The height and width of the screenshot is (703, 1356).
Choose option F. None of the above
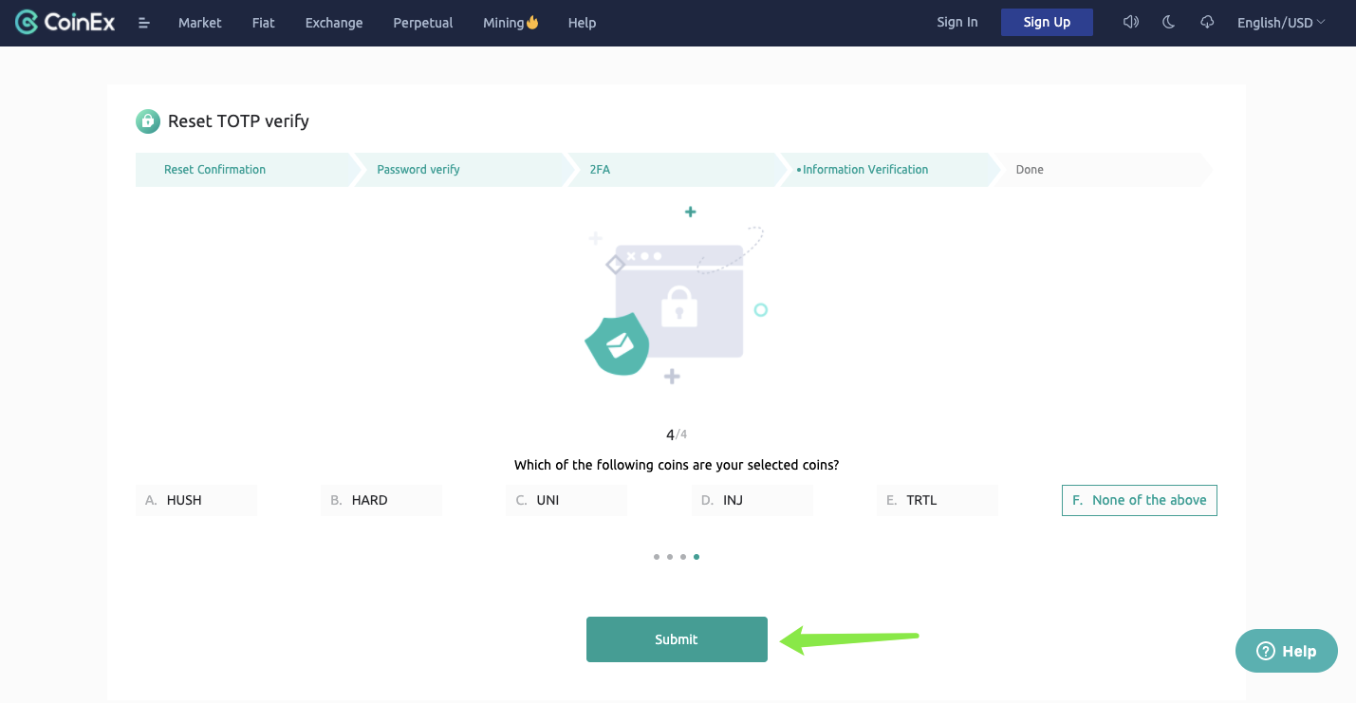pos(1139,500)
